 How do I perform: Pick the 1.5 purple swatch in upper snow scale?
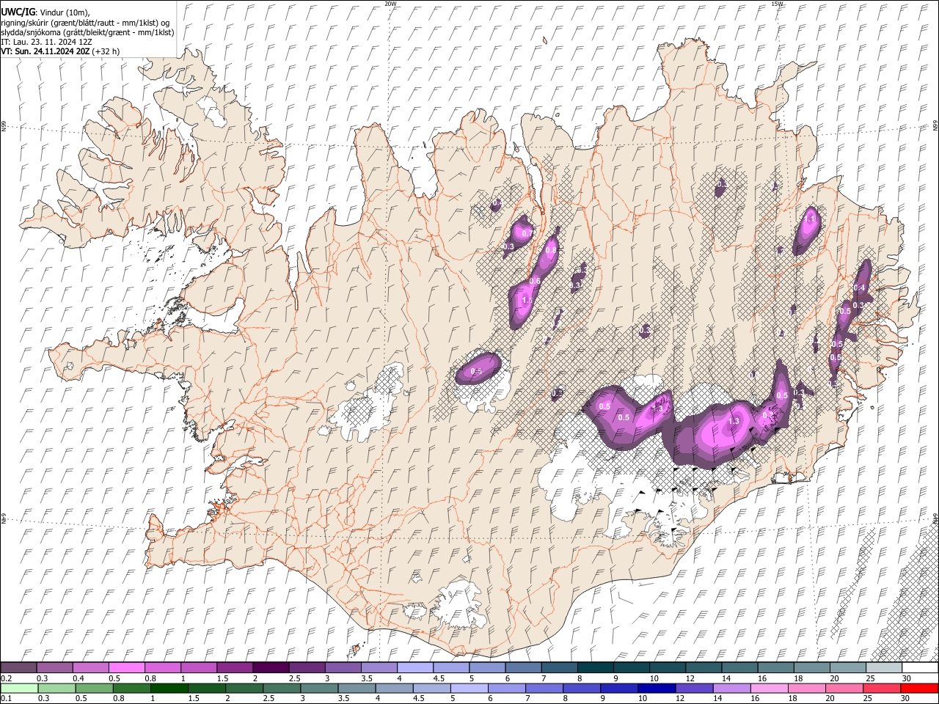click(x=234, y=667)
